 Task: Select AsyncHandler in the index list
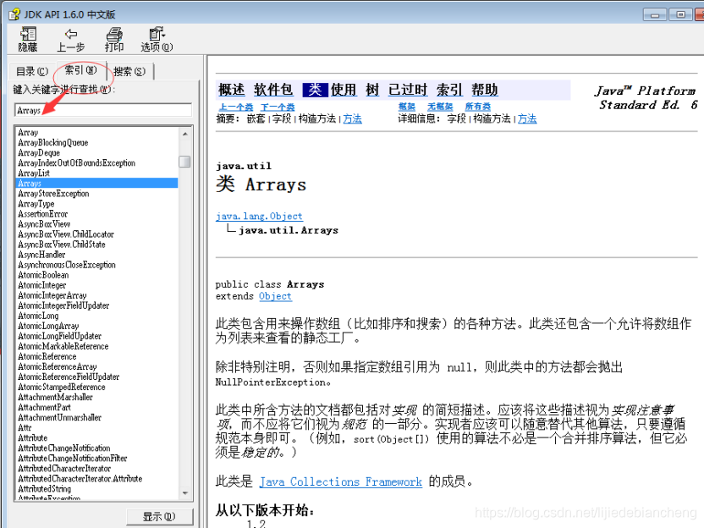point(41,255)
